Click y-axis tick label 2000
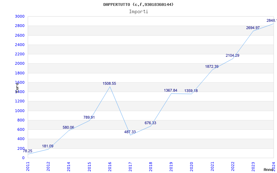The width and height of the screenshot is (277, 173). 20,64
